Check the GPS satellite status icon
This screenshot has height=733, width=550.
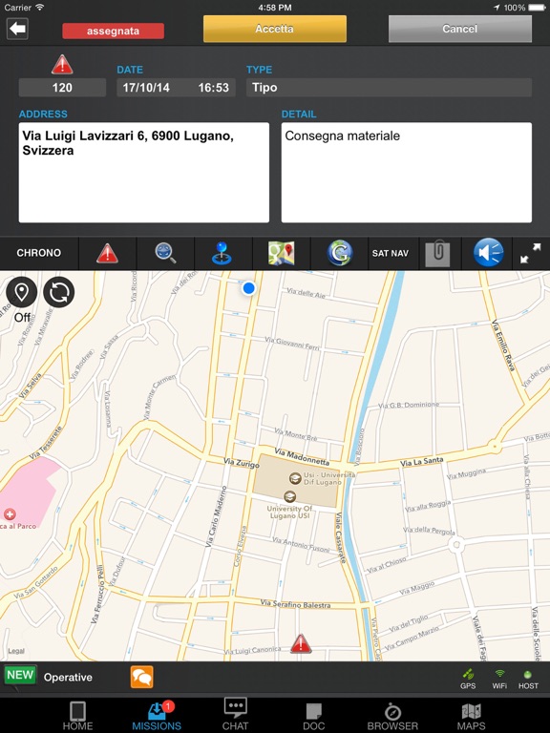tap(468, 680)
